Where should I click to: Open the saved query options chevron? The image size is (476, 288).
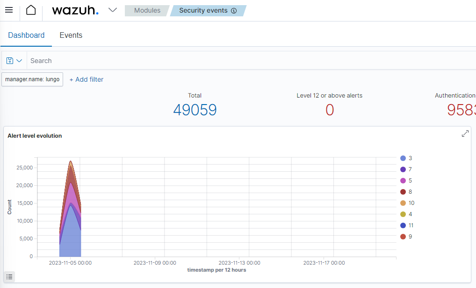19,60
